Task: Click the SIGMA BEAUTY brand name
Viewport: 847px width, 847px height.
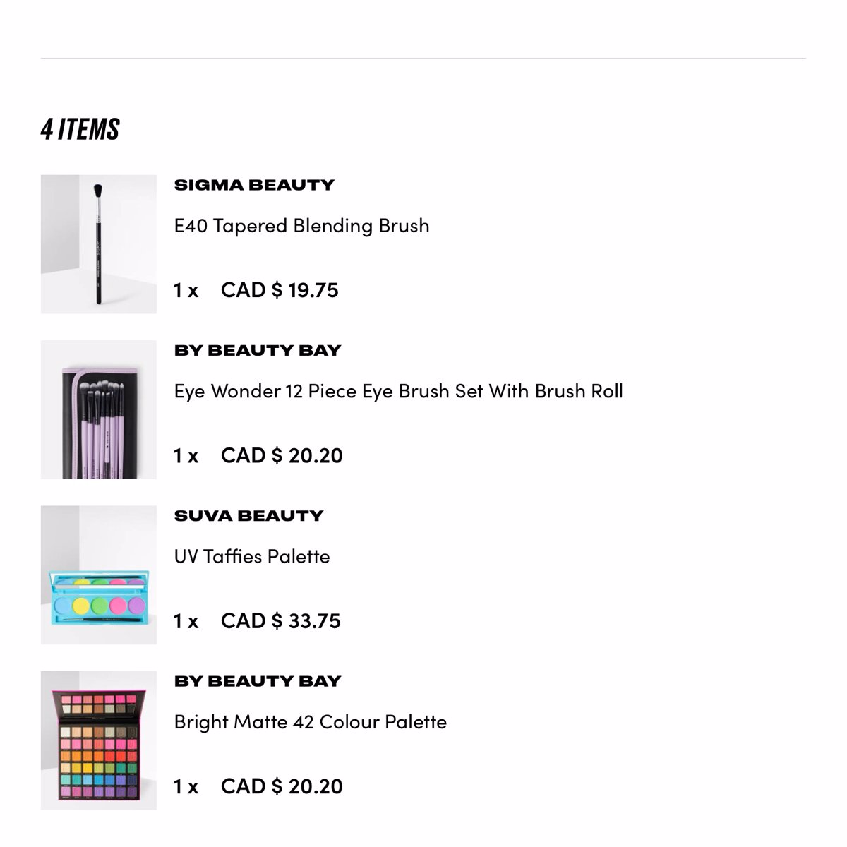Action: tap(254, 185)
